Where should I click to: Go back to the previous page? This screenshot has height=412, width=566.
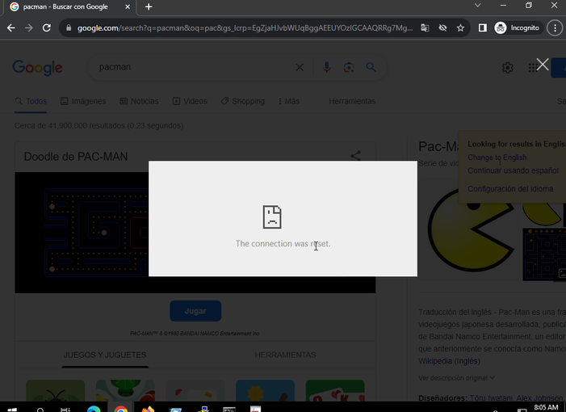pos(10,27)
